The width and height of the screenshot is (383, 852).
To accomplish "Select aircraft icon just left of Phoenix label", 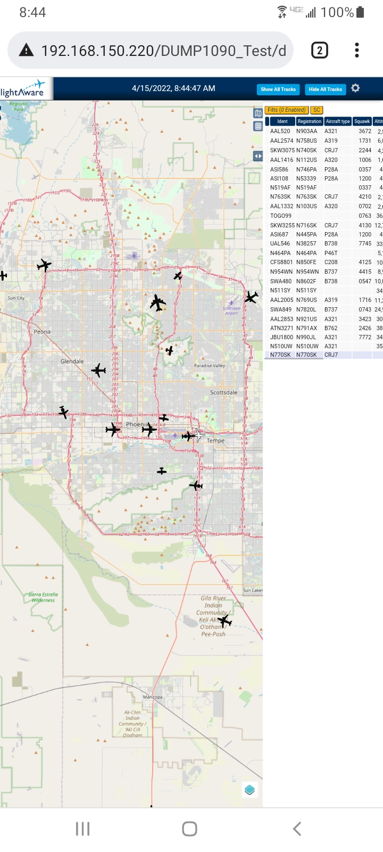I will [x=113, y=429].
